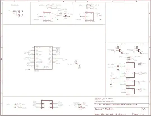Click the ground symbol at Arduino bottom-left
The height and width of the screenshot is (116, 151).
coord(29,70)
